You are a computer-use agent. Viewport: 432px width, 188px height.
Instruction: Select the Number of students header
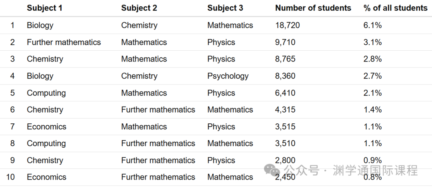(x=313, y=8)
